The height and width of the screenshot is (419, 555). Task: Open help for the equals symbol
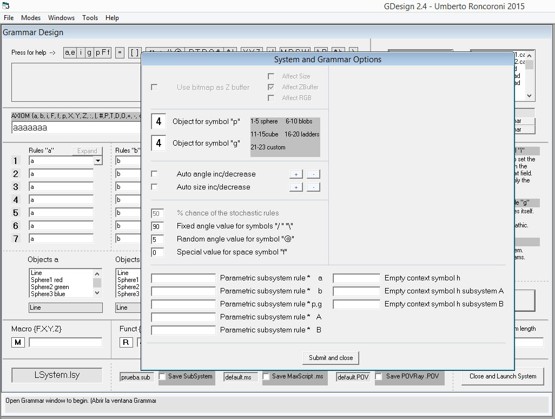(x=120, y=53)
